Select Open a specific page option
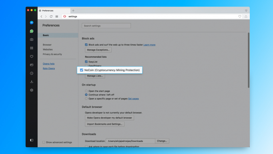 coord(86,99)
